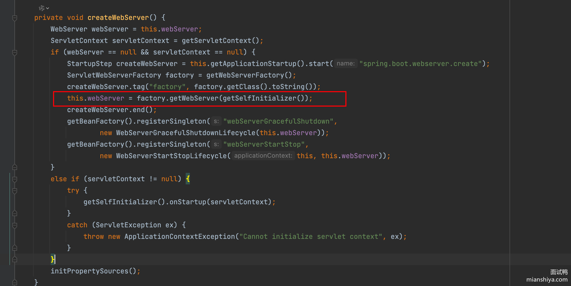Click the 'applicationContext:' parameter inlay hint
The image size is (571, 286).
263,156
